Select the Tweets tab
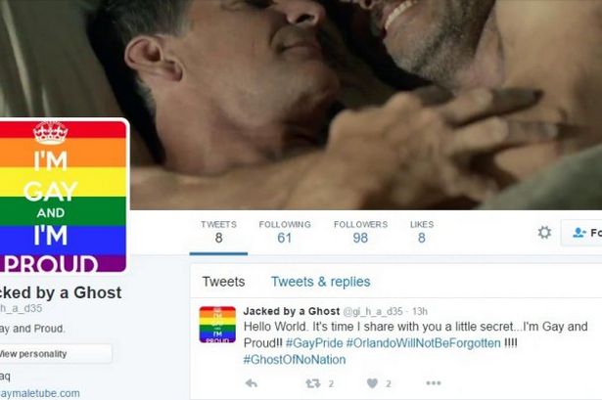This screenshot has height=400, width=602. (223, 282)
